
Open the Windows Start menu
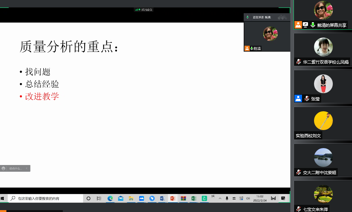[x=3, y=198]
